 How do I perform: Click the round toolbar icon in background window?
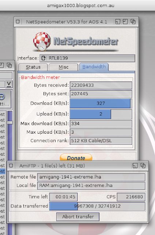[2, 96]
